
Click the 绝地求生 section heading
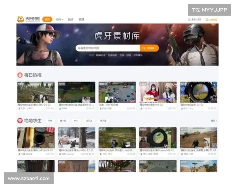click(33, 121)
